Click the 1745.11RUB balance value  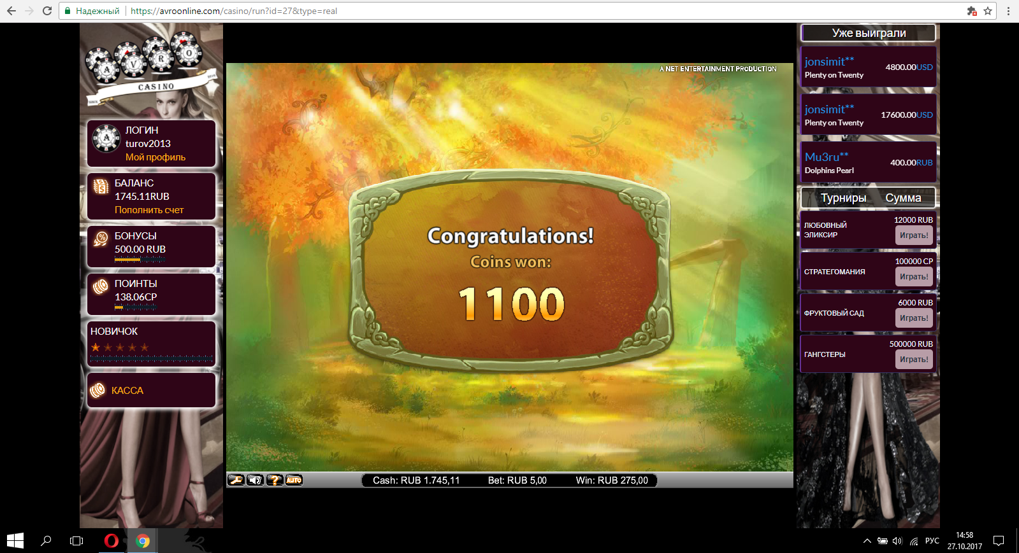142,197
